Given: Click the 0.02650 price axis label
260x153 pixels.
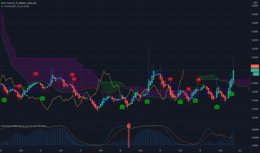Looking at the screenshot, I should coord(255,57).
